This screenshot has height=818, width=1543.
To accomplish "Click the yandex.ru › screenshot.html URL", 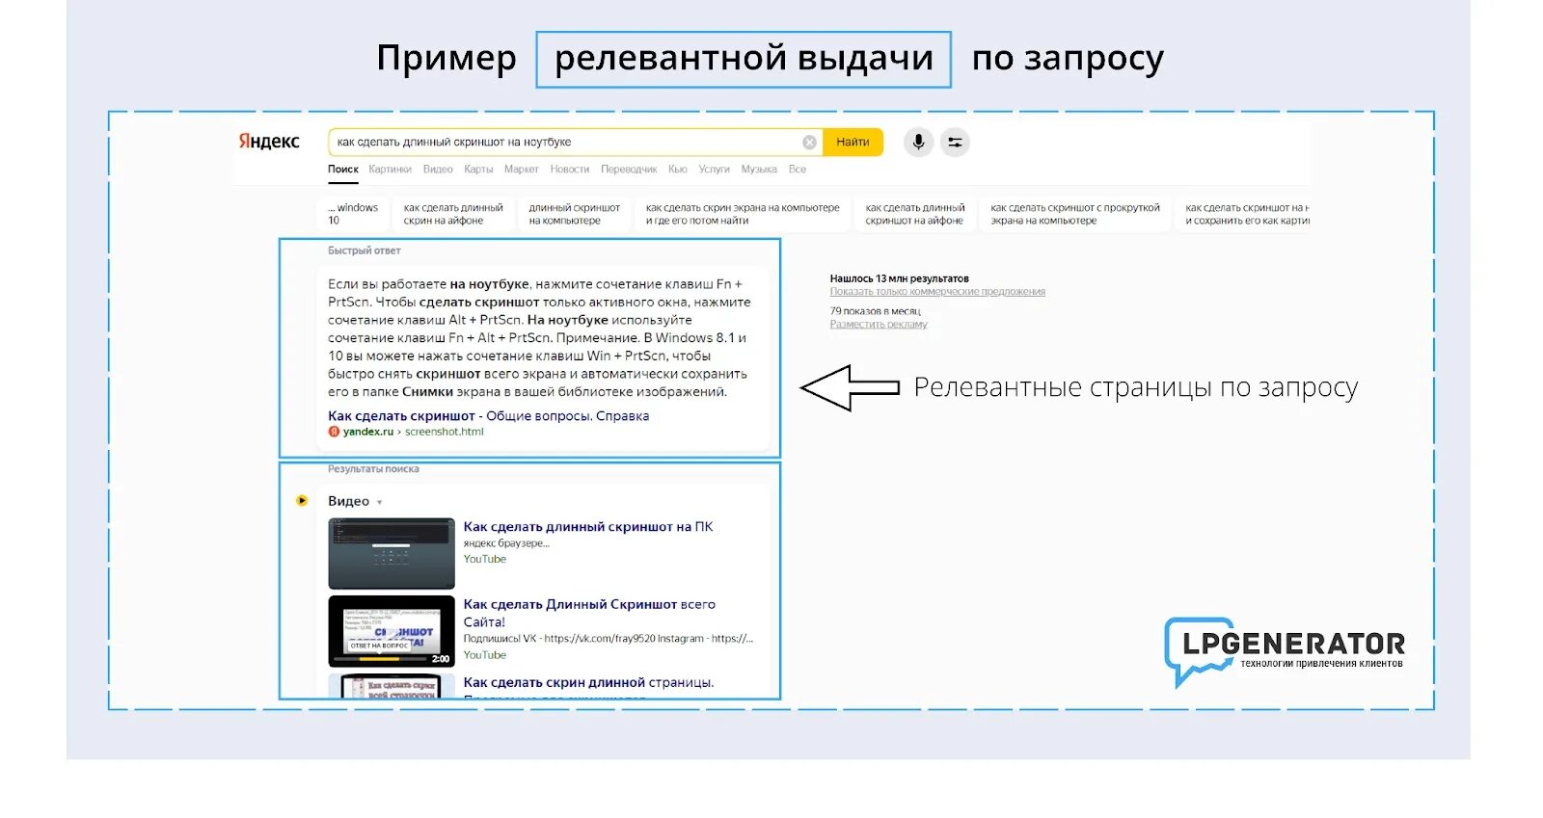I will coord(414,432).
